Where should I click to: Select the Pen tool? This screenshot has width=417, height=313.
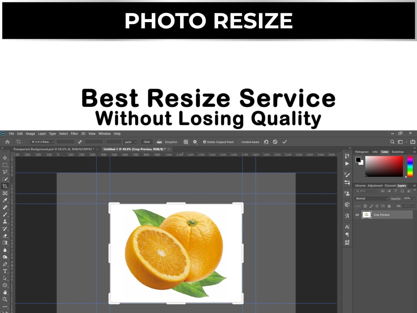pos(5,264)
